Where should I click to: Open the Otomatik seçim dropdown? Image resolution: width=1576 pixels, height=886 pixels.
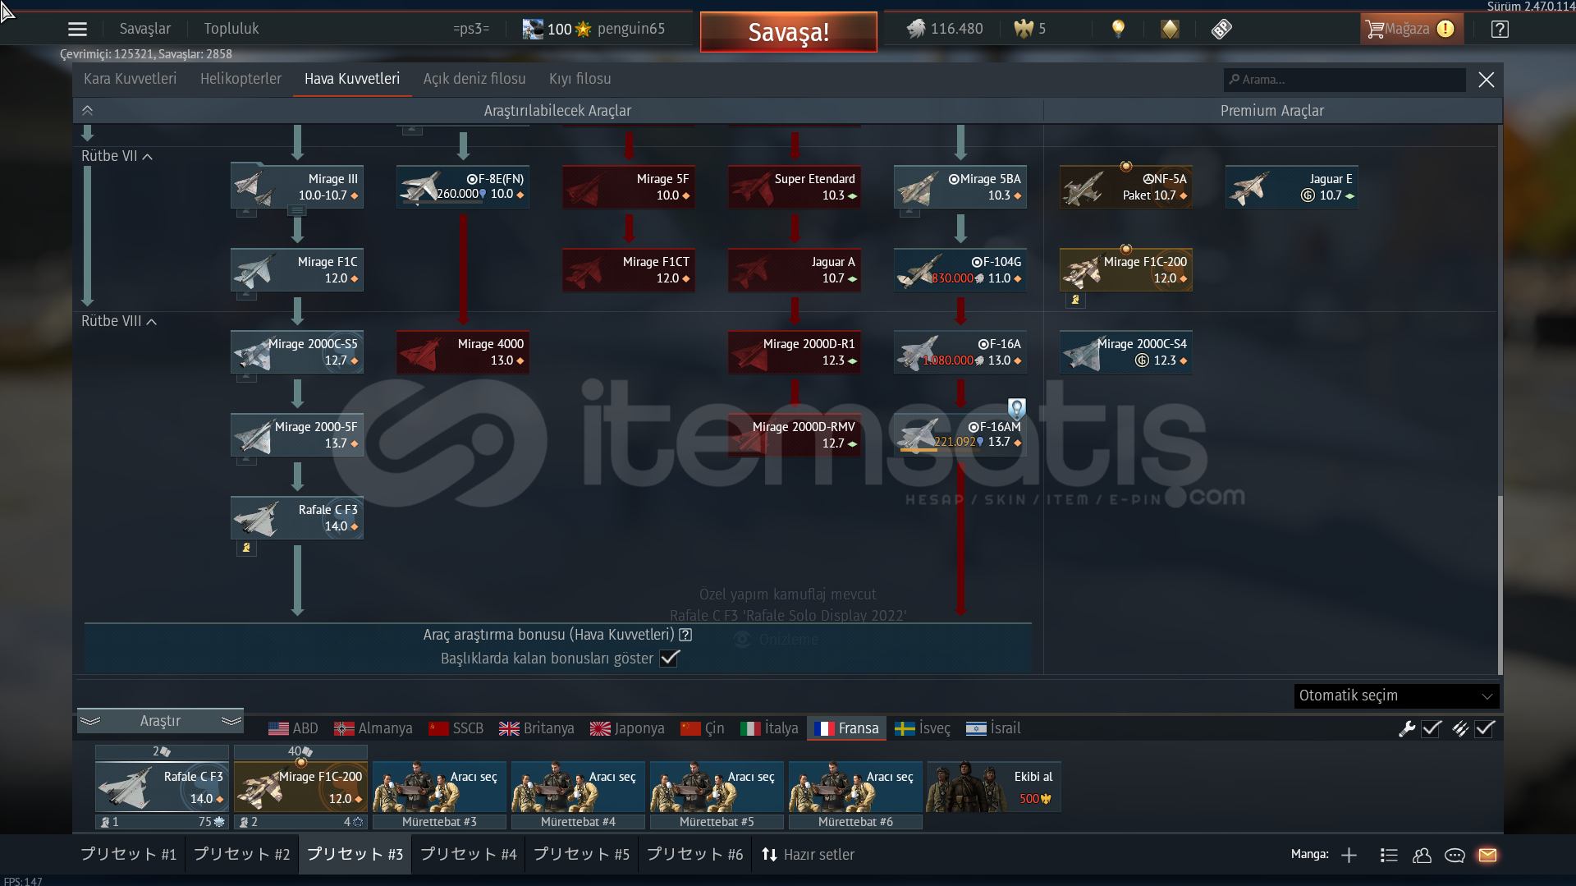(1396, 695)
